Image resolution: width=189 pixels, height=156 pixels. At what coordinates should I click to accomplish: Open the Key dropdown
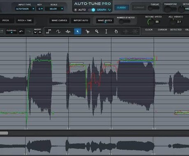(x=40, y=9)
